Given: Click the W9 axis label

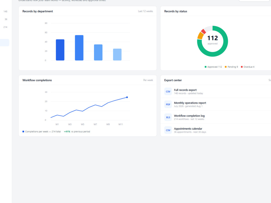Looking at the screenshot, I should tap(108, 124).
